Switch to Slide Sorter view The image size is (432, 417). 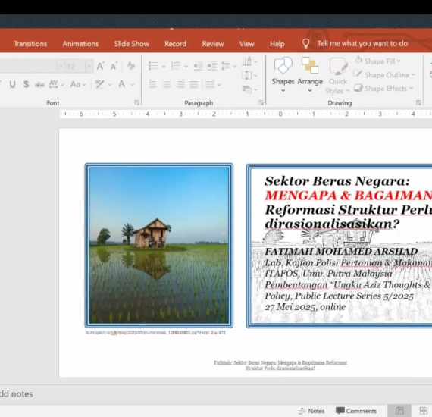423,411
